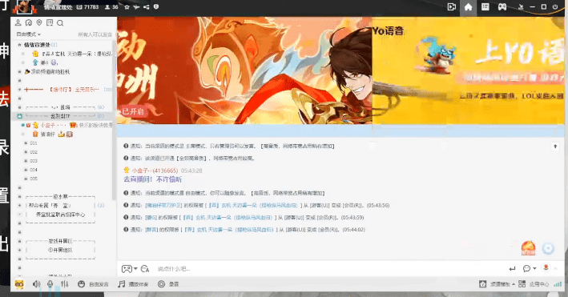Click the location pin icon above channel list

[x=39, y=22]
